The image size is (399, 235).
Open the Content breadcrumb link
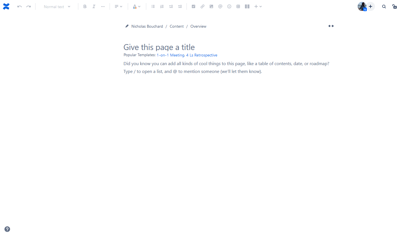click(177, 26)
